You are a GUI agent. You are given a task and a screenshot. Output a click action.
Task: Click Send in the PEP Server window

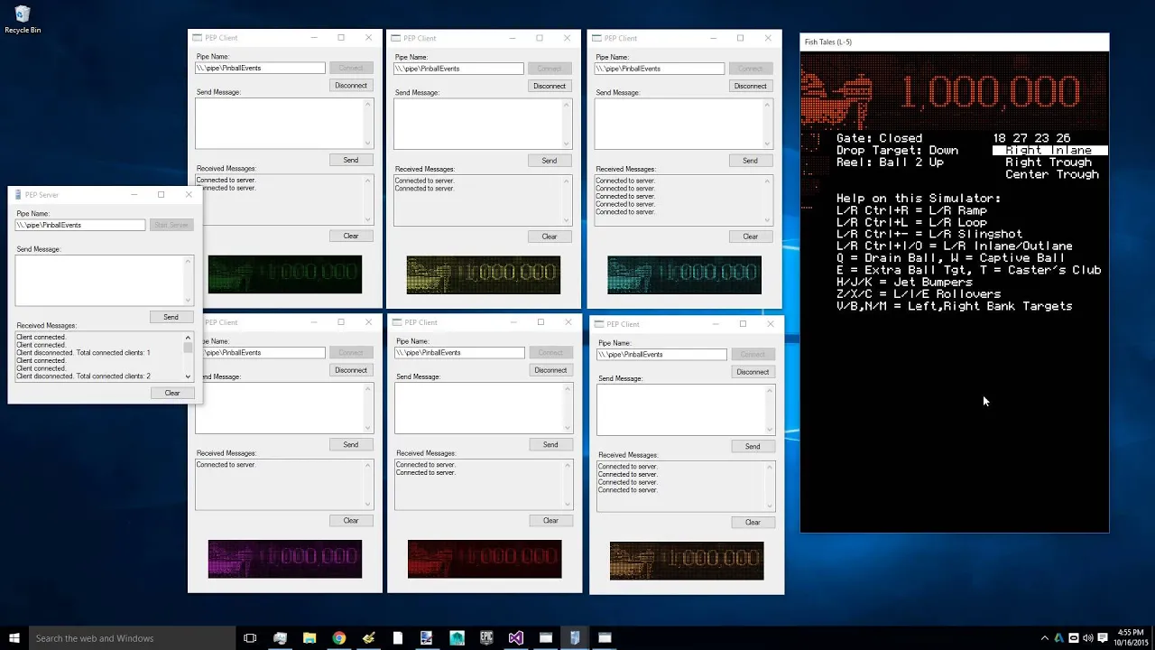click(x=171, y=317)
